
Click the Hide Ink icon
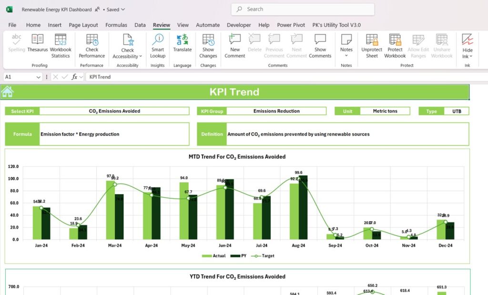[x=468, y=39]
